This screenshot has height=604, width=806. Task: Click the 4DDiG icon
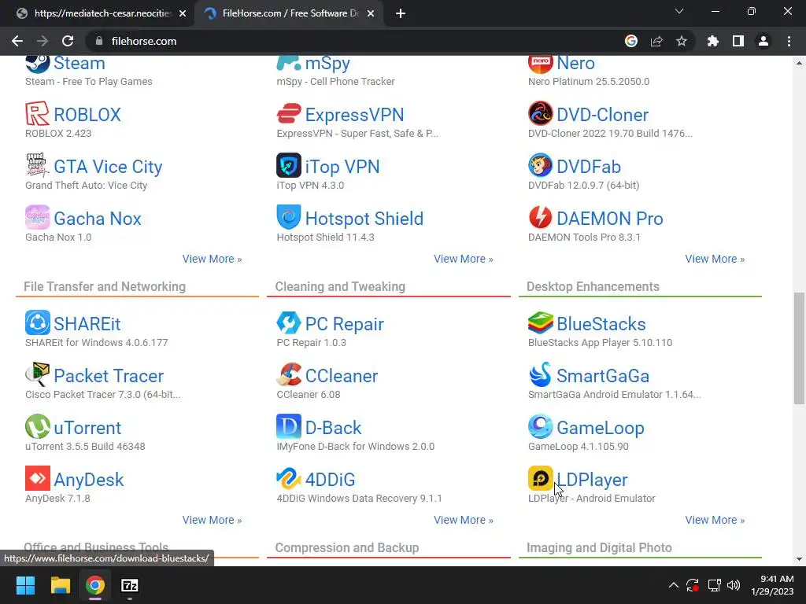pyautogui.click(x=289, y=478)
